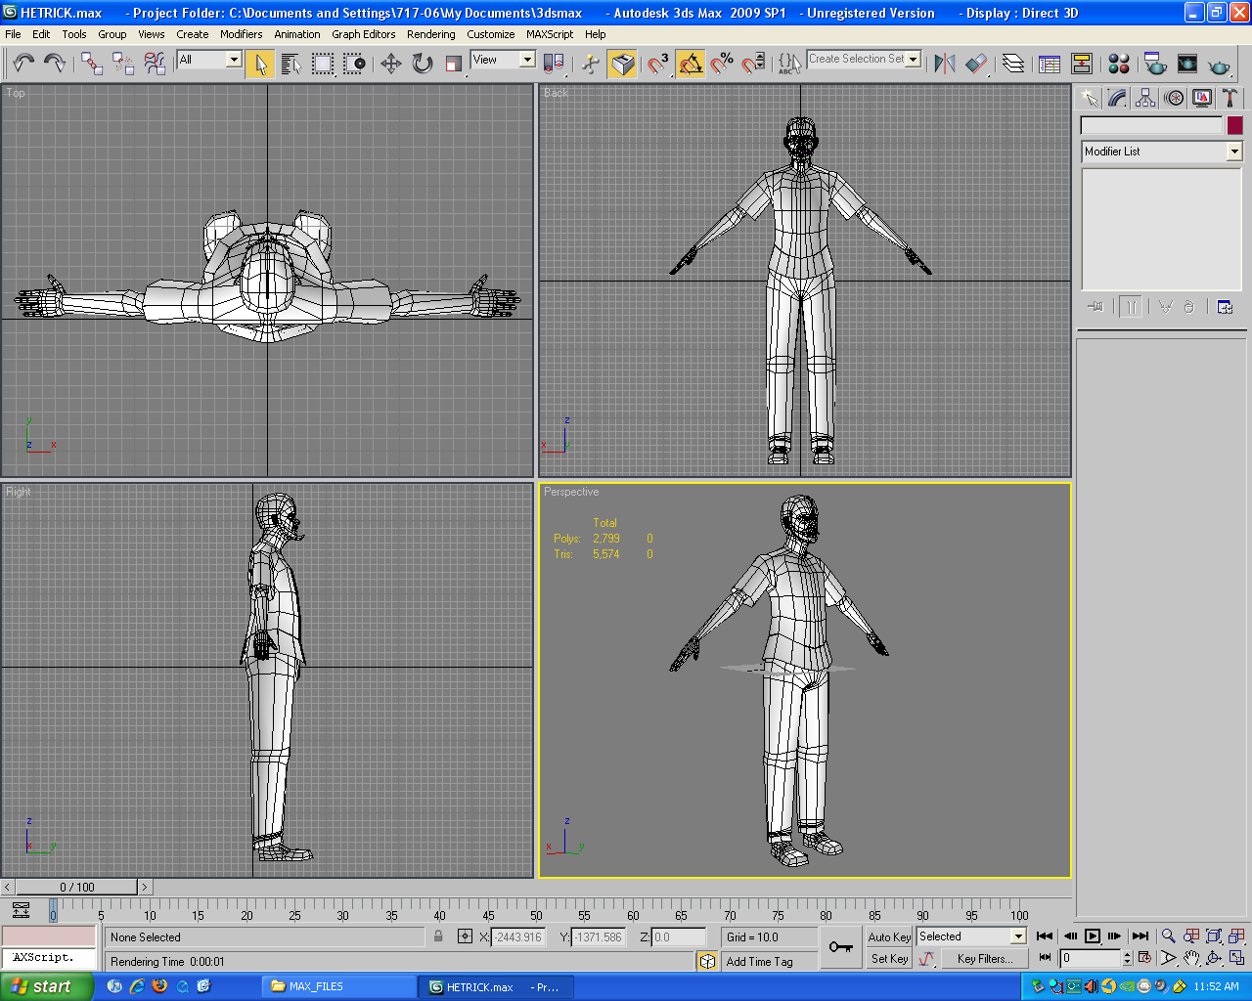
Task: Open the Select by Name tool
Action: coord(291,64)
